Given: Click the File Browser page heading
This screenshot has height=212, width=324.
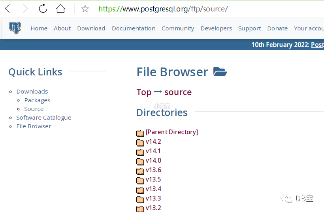Looking at the screenshot, I should (x=172, y=72).
